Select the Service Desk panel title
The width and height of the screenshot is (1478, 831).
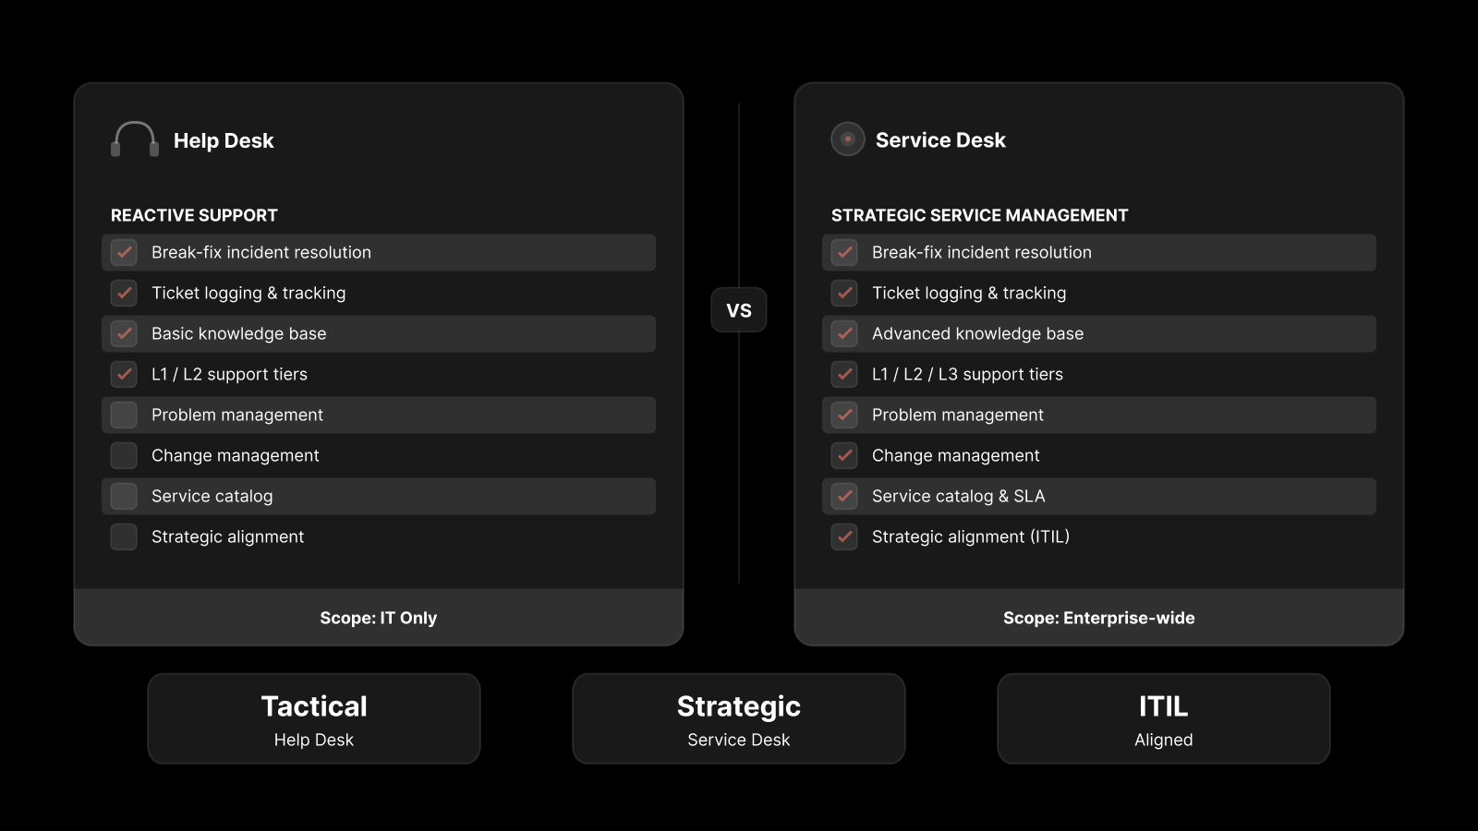[940, 140]
